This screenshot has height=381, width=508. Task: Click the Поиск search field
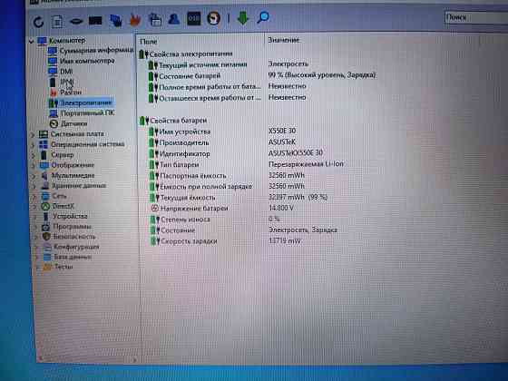[476, 17]
